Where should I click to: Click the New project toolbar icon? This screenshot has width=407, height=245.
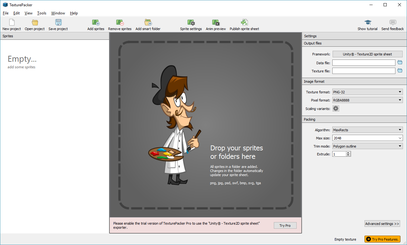point(12,23)
